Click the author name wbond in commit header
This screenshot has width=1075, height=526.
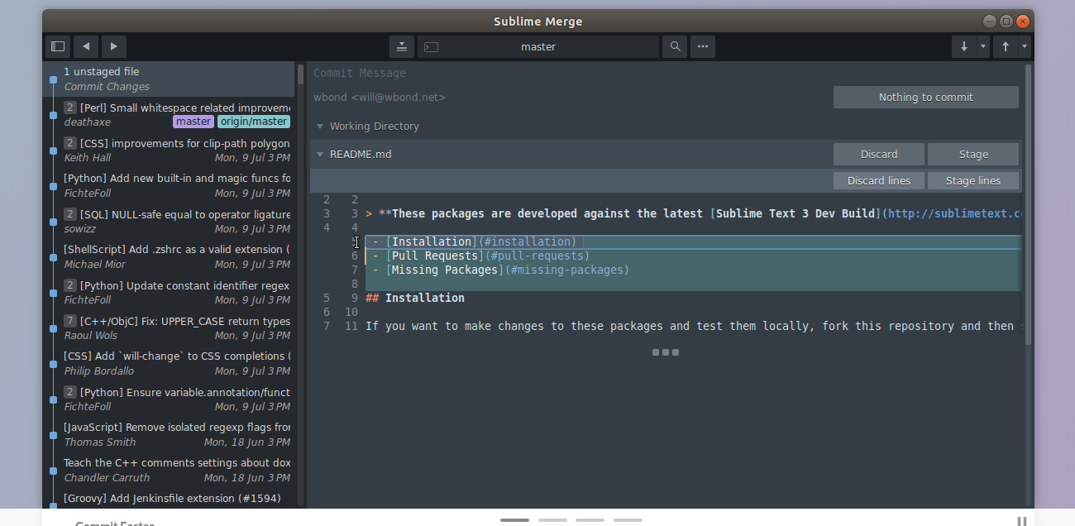point(380,98)
